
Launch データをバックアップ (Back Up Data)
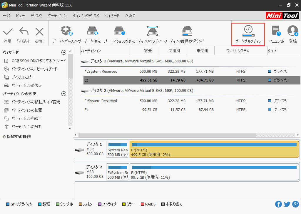[66, 33]
